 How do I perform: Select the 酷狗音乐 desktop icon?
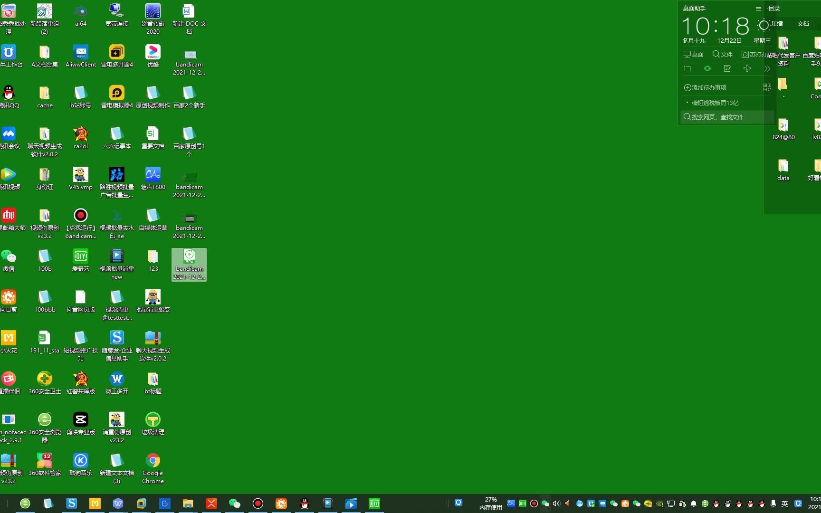tap(81, 465)
